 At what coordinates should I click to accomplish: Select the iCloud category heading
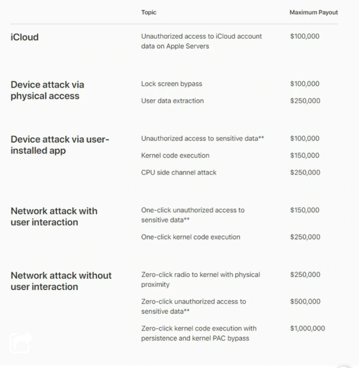click(25, 37)
